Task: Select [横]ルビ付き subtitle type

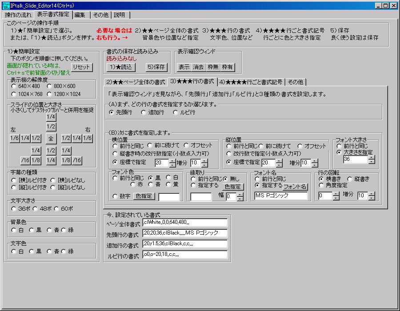Action: pos(29,180)
